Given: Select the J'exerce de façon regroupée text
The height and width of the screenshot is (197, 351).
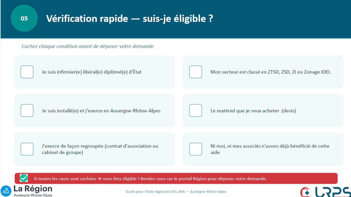Looking at the screenshot, I should click(100, 149).
